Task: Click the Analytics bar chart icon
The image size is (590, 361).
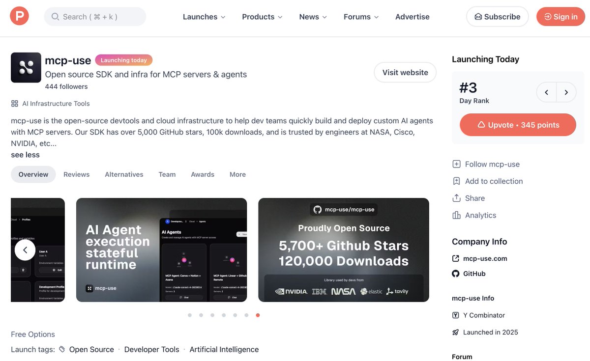Action: 456,215
